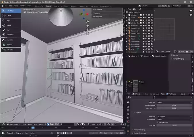Disable Camera clos in renders
The height and width of the screenshot is (137, 194).
(152, 28)
